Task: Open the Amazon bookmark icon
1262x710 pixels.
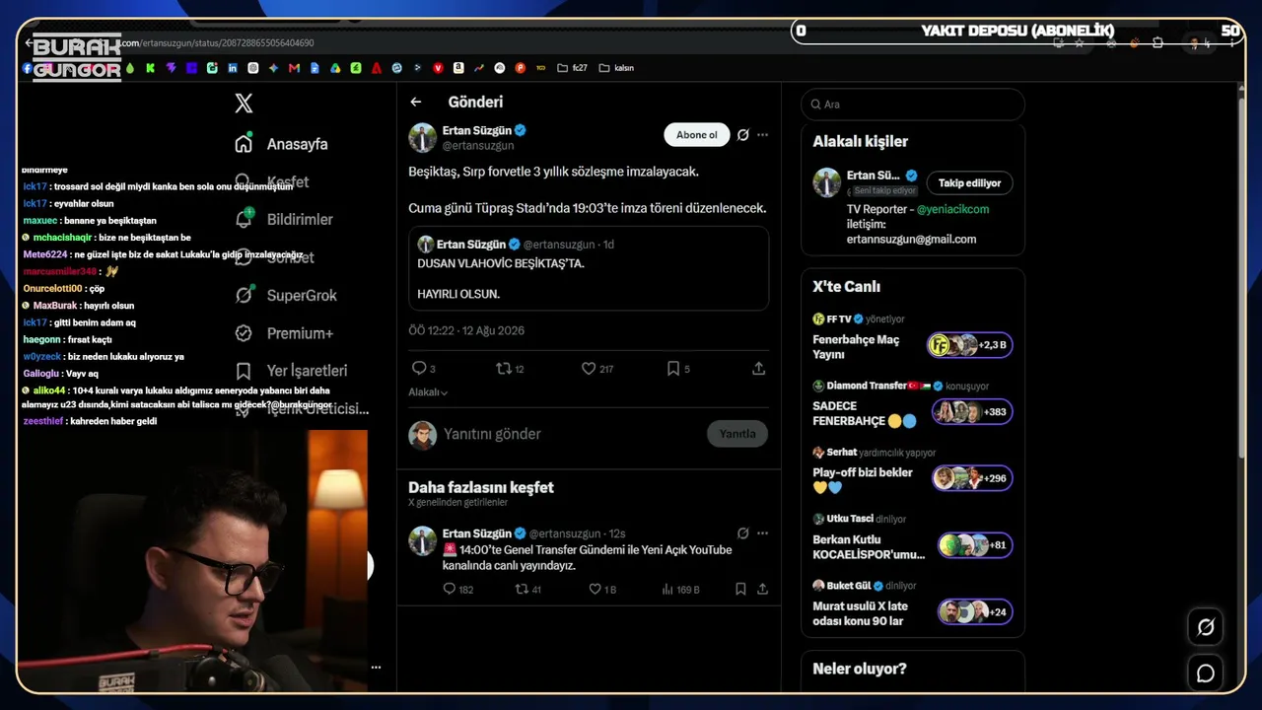Action: click(x=458, y=68)
